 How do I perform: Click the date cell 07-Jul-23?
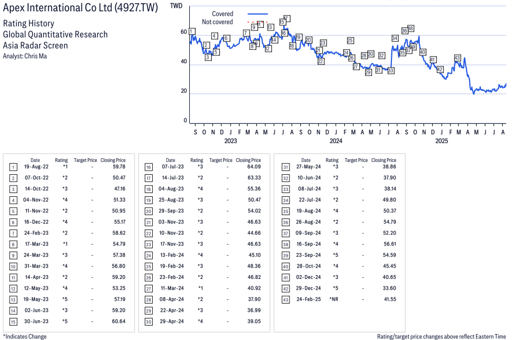[x=173, y=167]
